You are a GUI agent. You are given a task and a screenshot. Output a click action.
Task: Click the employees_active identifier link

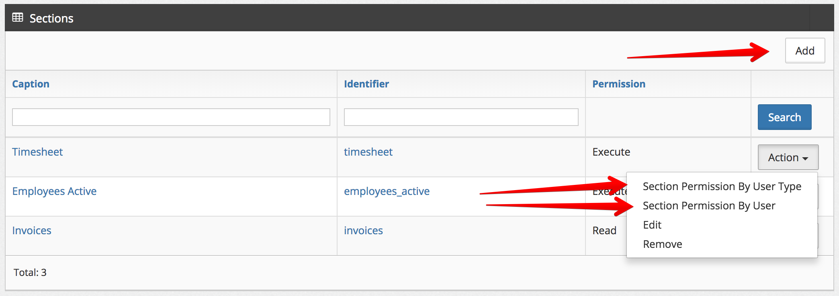pos(387,191)
